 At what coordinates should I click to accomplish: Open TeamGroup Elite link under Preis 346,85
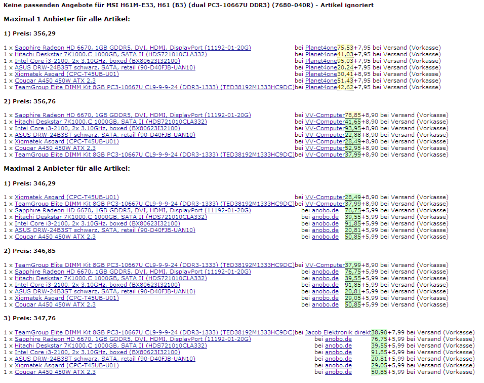(x=154, y=265)
